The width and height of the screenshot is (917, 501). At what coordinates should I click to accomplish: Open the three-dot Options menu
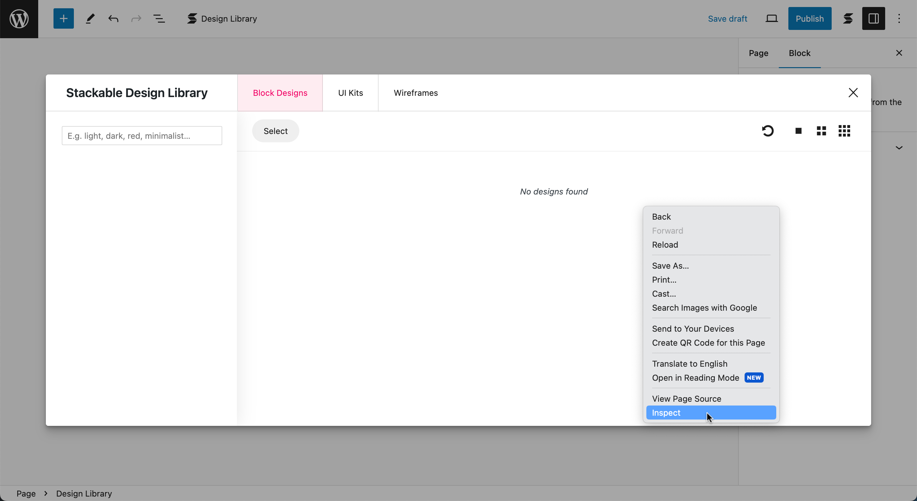(899, 18)
